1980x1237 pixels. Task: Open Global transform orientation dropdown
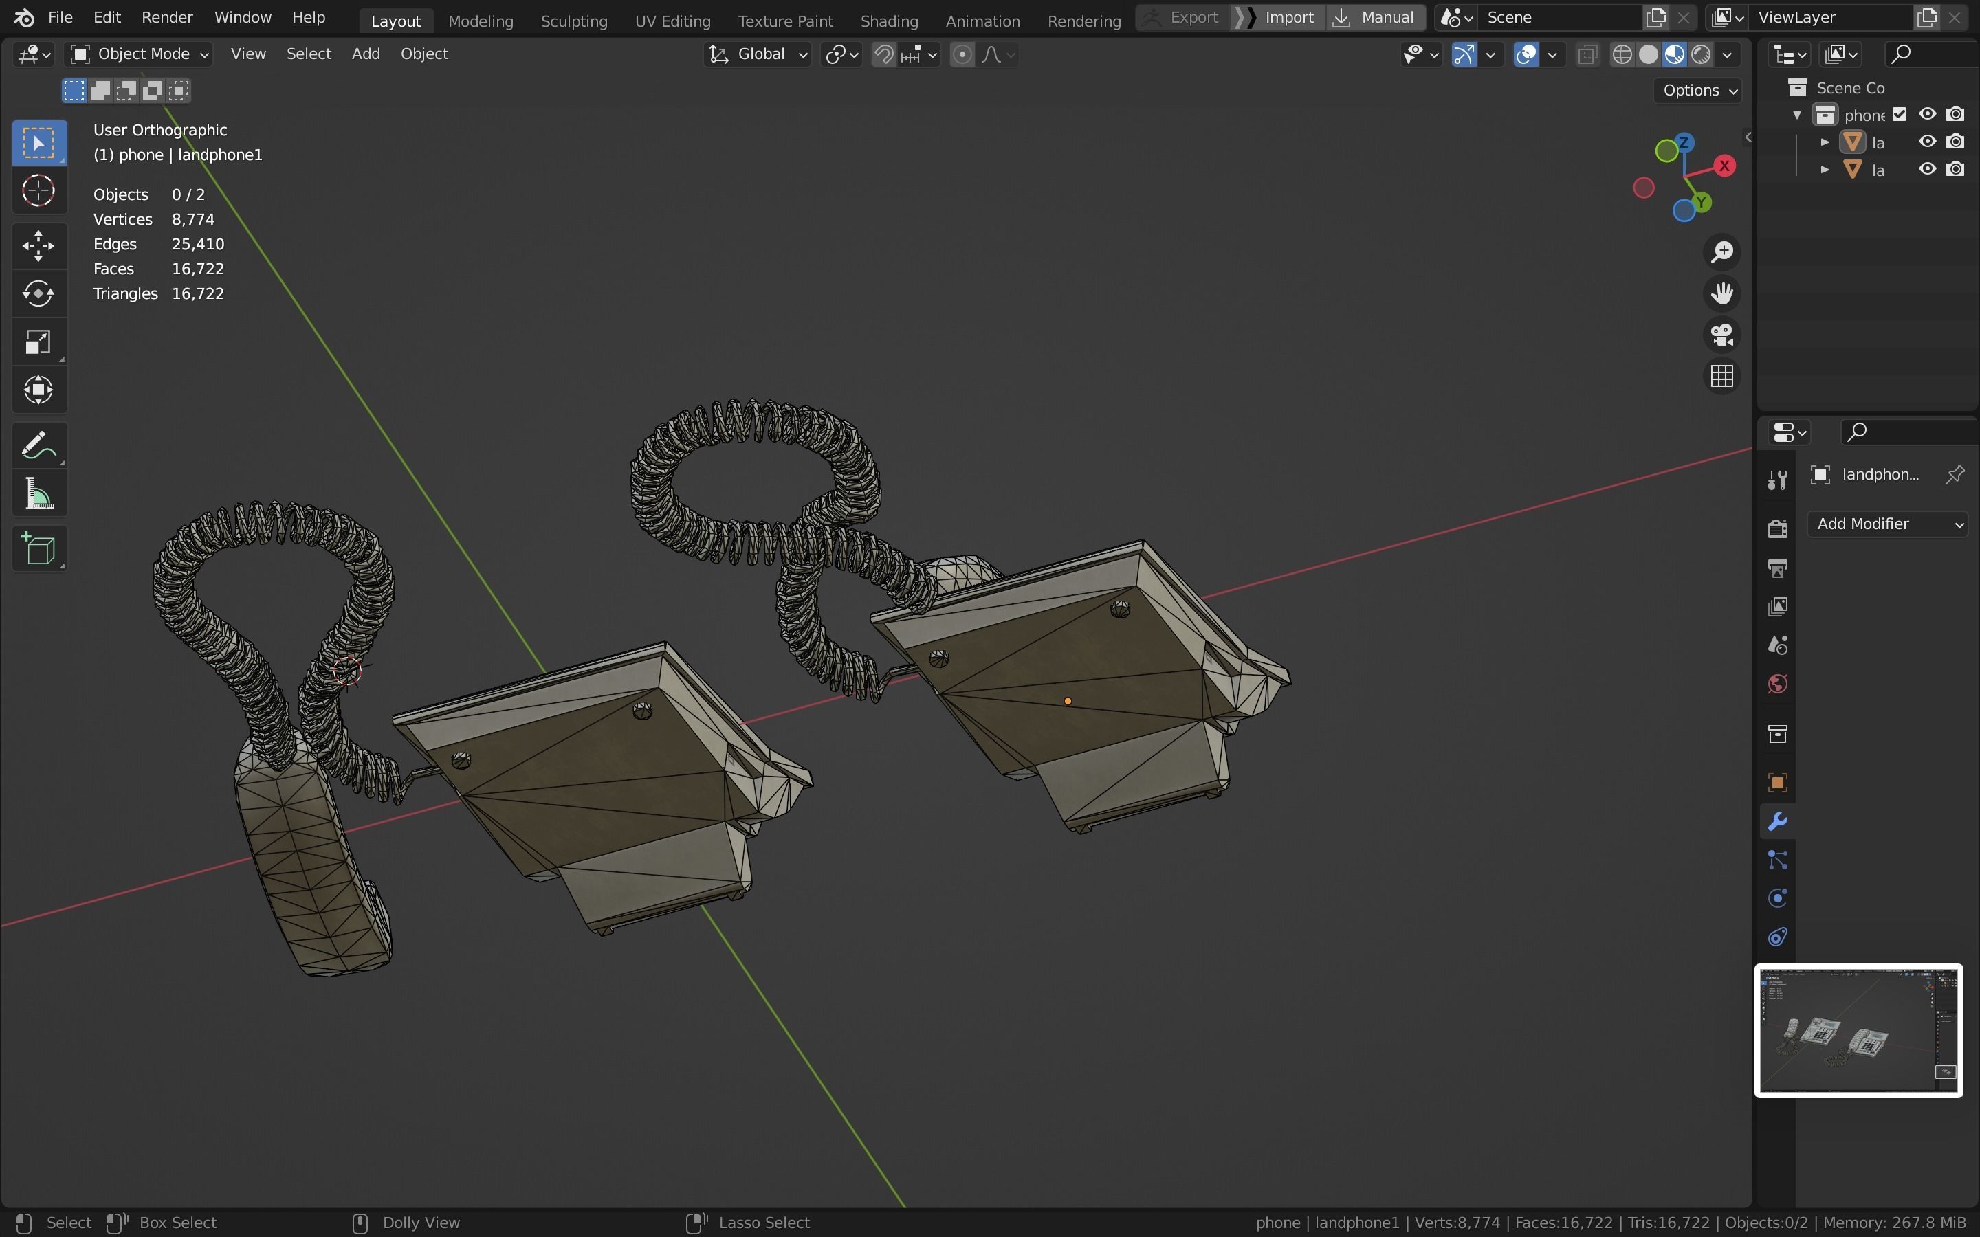758,54
